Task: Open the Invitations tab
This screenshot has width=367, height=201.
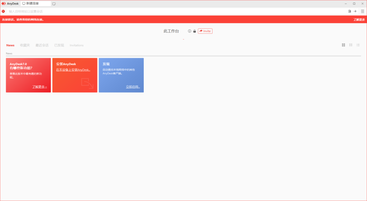Action: (77, 45)
